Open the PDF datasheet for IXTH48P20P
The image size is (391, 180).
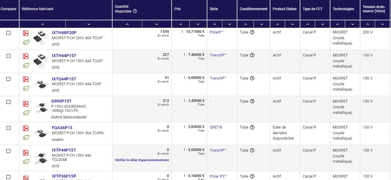tap(26, 33)
